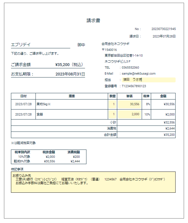The image size is (188, 223).
Task: Click the amount ¥30,556 in the 果物5kg row
Action: pyautogui.click(x=169, y=104)
